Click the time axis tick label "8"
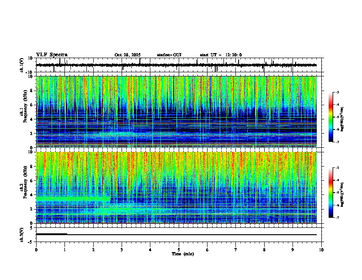 coord(264,250)
